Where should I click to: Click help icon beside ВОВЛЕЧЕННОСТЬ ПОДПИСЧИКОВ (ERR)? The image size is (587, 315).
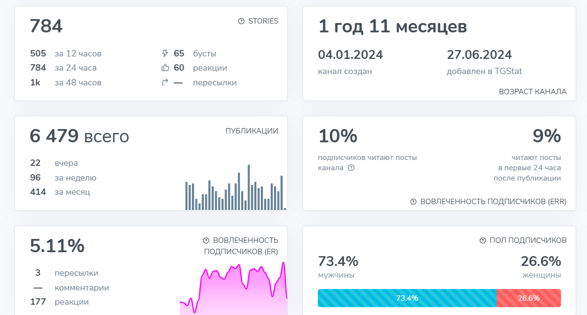[x=413, y=202]
